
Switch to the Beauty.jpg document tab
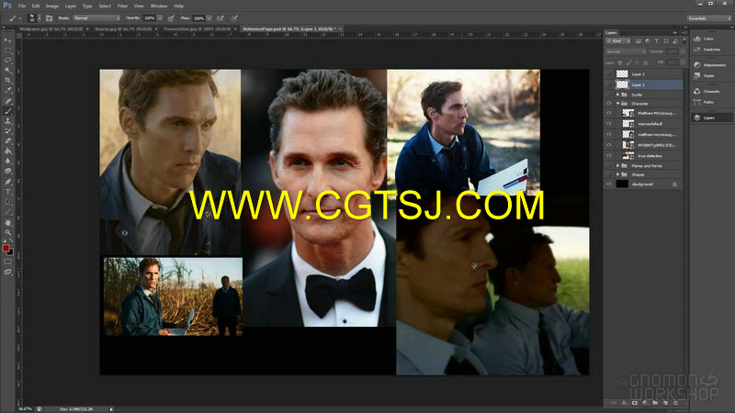[x=123, y=29]
